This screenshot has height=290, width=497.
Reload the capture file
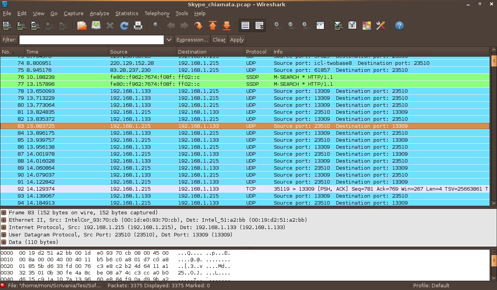pyautogui.click(x=124, y=26)
